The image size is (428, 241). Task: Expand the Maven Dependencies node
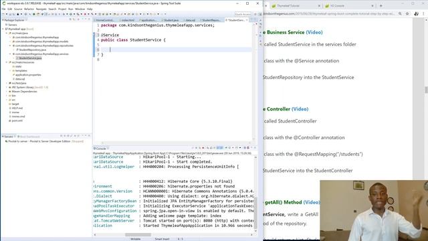pos(7,92)
